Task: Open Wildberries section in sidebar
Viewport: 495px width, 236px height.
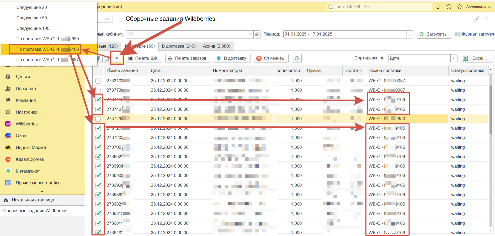Action: 26,124
